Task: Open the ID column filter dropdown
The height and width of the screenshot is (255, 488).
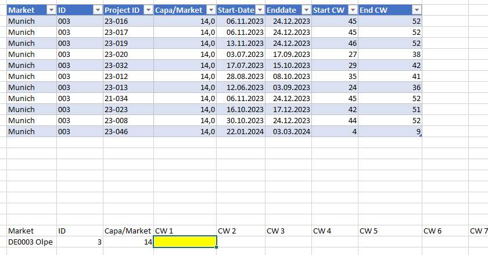Action: pyautogui.click(x=98, y=10)
